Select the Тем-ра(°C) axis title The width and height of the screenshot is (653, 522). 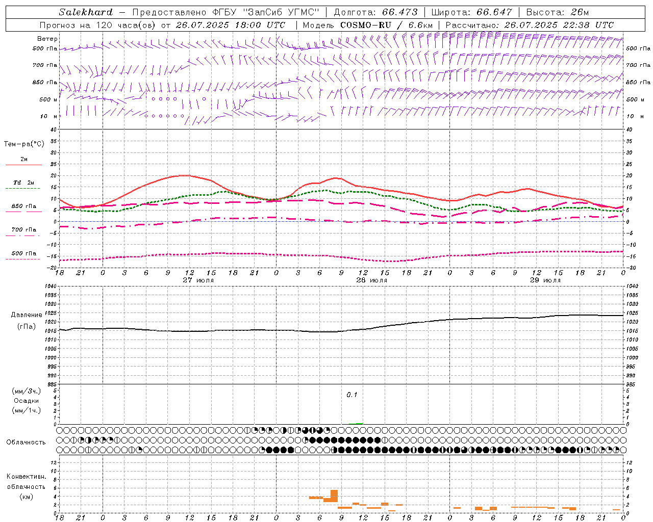coord(24,144)
